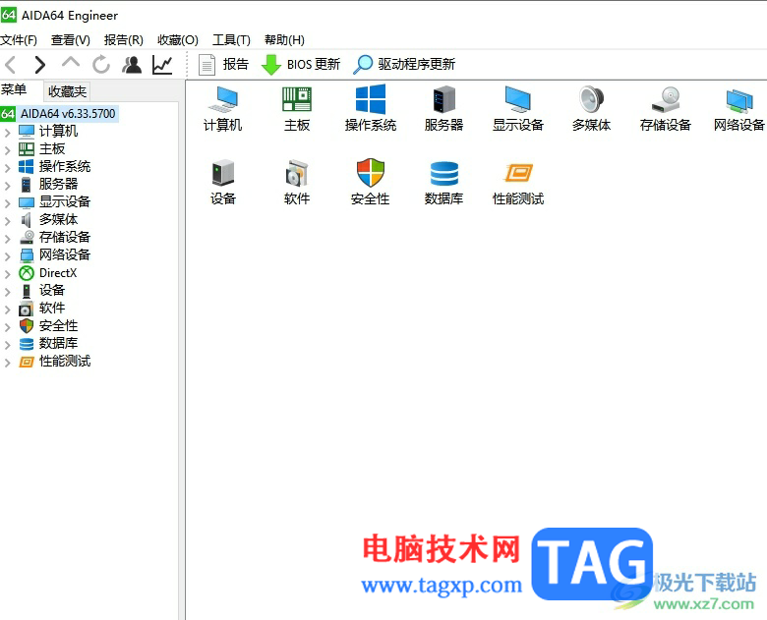Expand the 多媒体 tree node
The height and width of the screenshot is (620, 767).
click(7, 220)
